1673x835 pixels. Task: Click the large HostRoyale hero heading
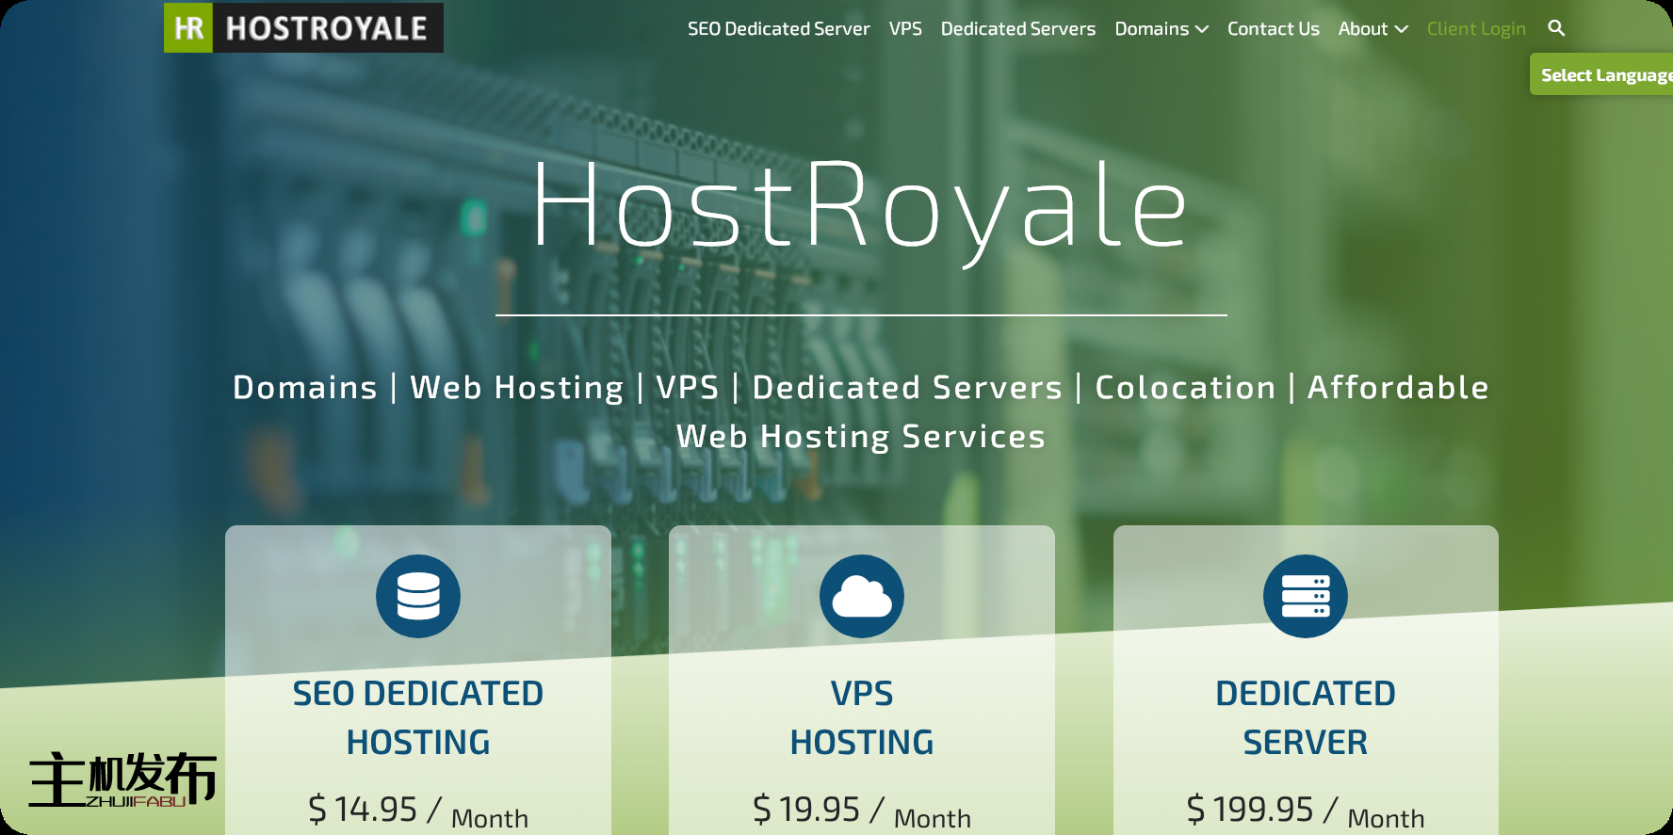coord(860,205)
